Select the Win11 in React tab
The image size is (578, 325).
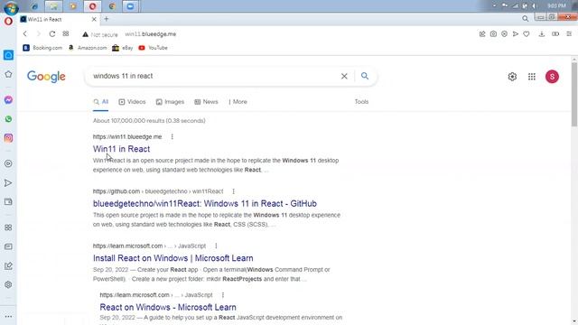[x=58, y=19]
